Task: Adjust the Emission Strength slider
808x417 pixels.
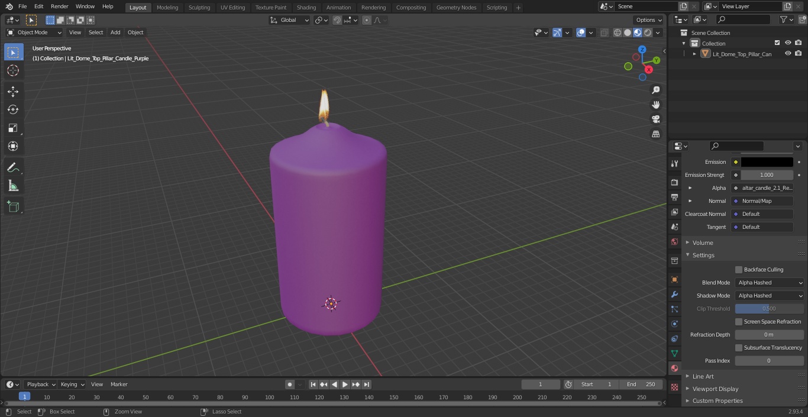Action: point(767,175)
